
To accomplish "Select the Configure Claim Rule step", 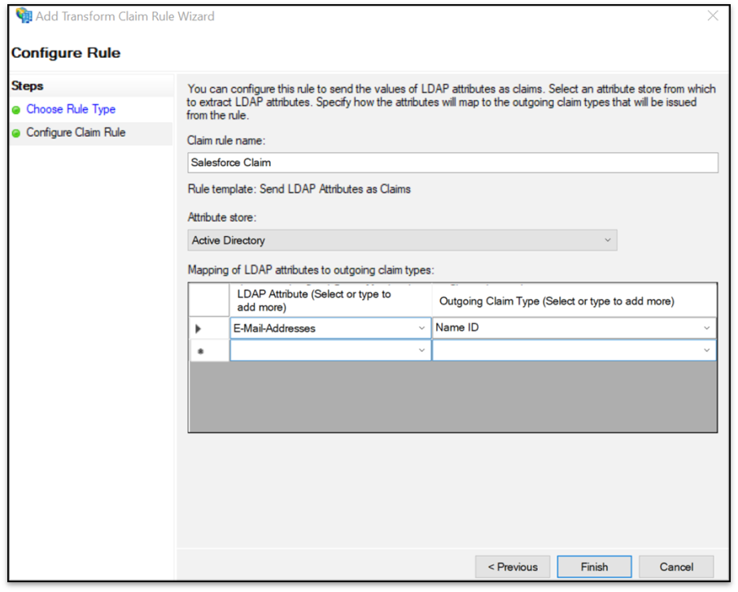I will point(76,133).
